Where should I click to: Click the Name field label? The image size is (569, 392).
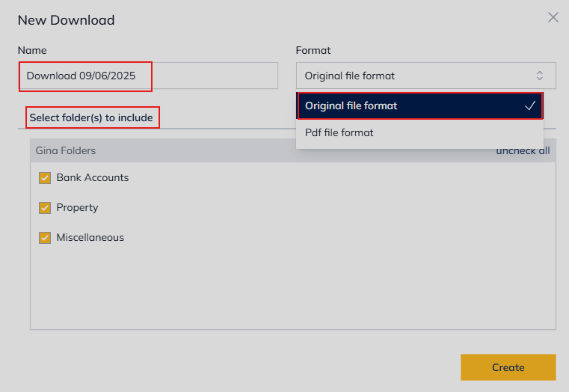pyautogui.click(x=32, y=50)
